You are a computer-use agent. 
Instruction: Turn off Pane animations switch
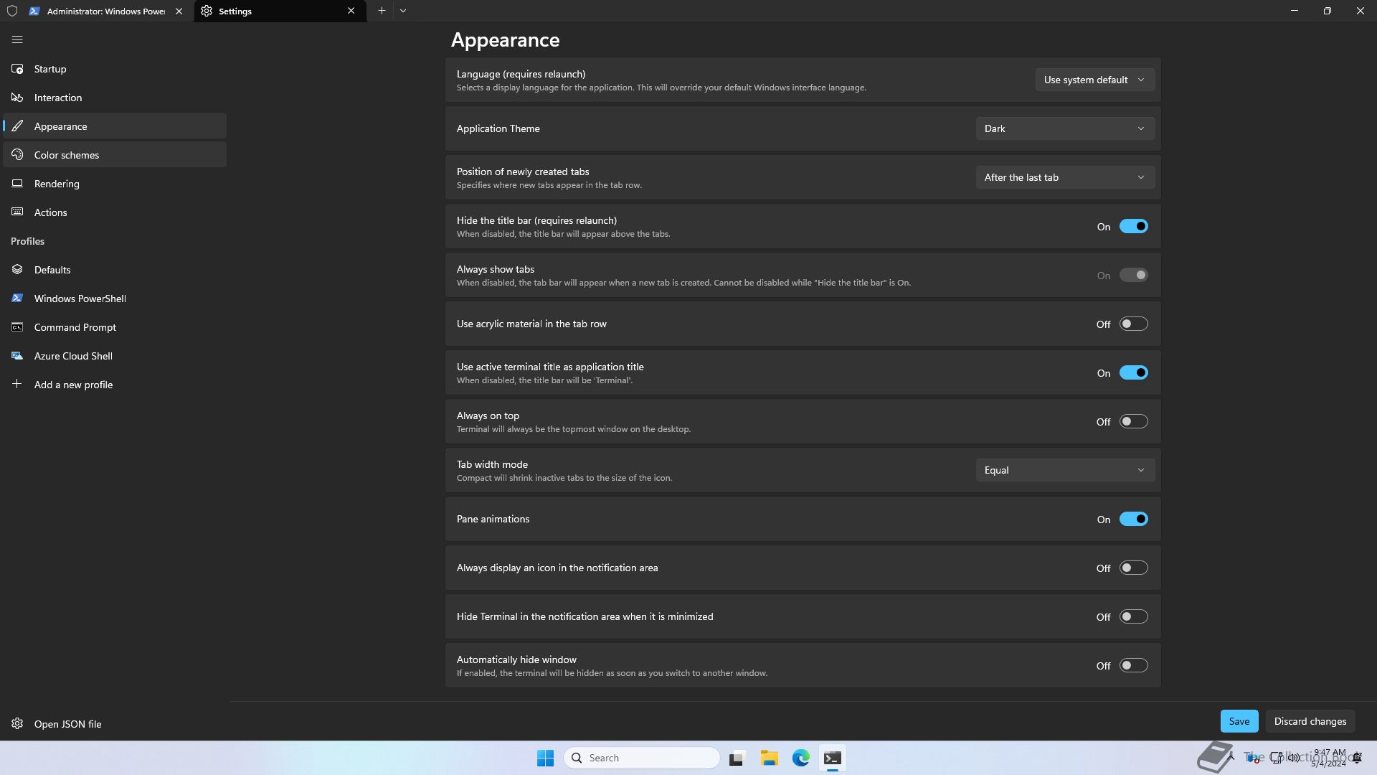[1133, 520]
